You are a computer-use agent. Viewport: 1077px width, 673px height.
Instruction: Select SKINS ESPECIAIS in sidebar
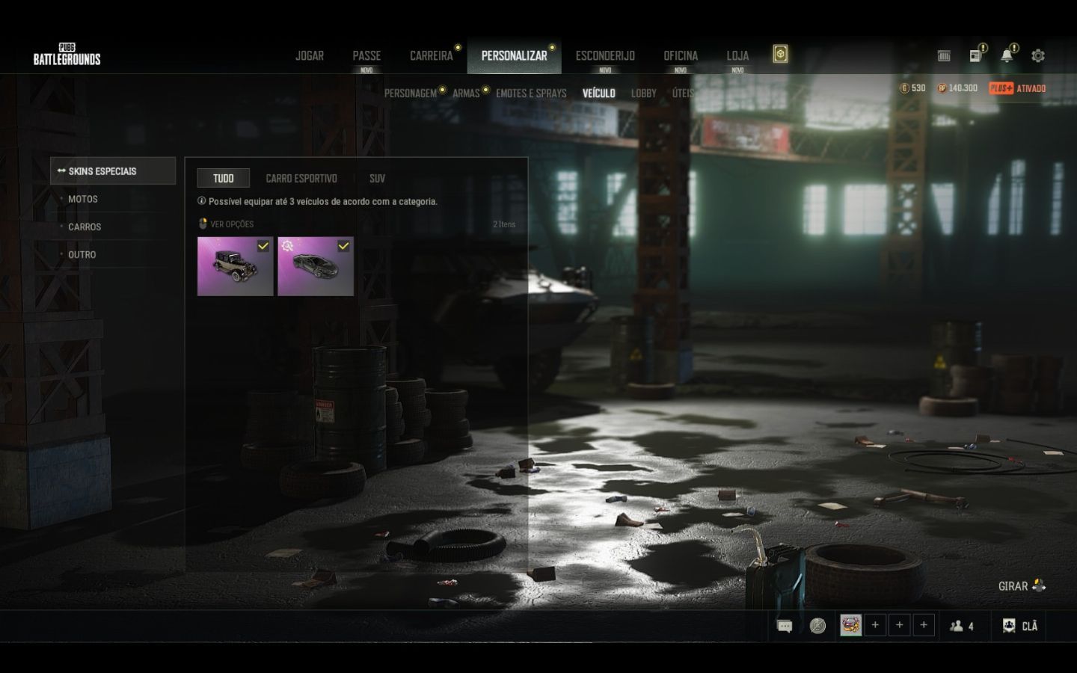click(x=113, y=170)
